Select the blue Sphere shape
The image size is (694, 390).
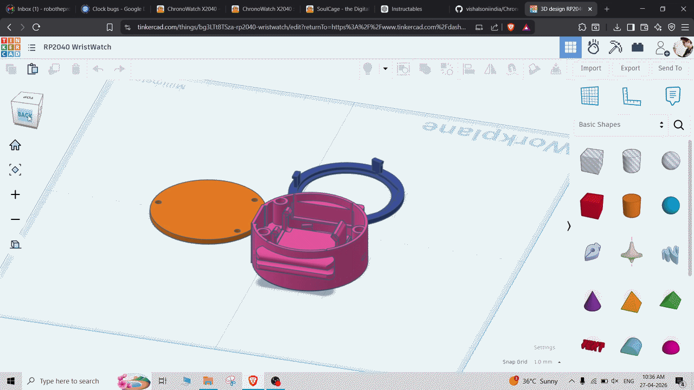tap(671, 206)
